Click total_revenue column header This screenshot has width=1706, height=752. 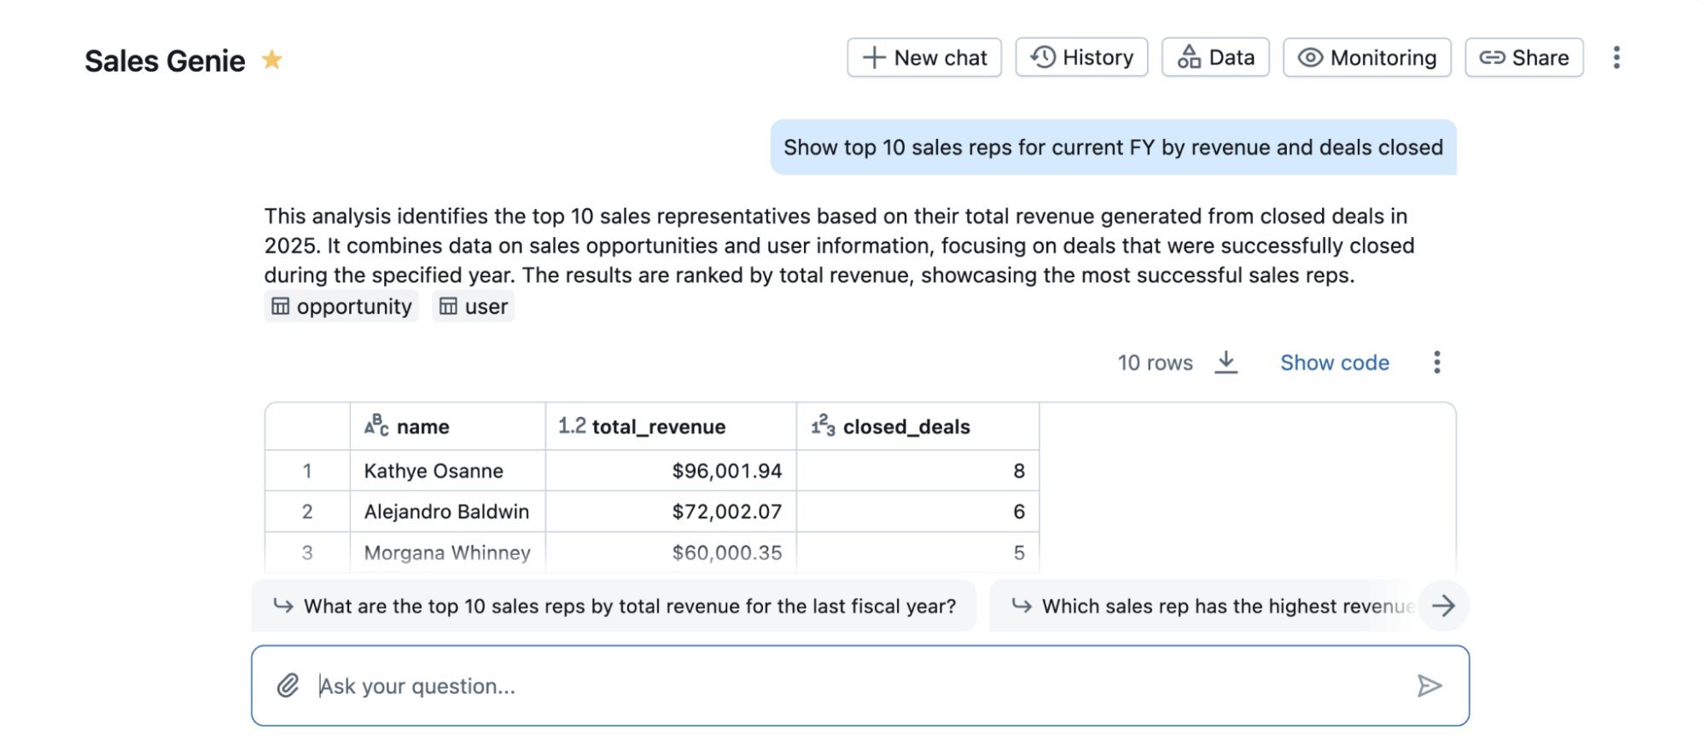(658, 426)
